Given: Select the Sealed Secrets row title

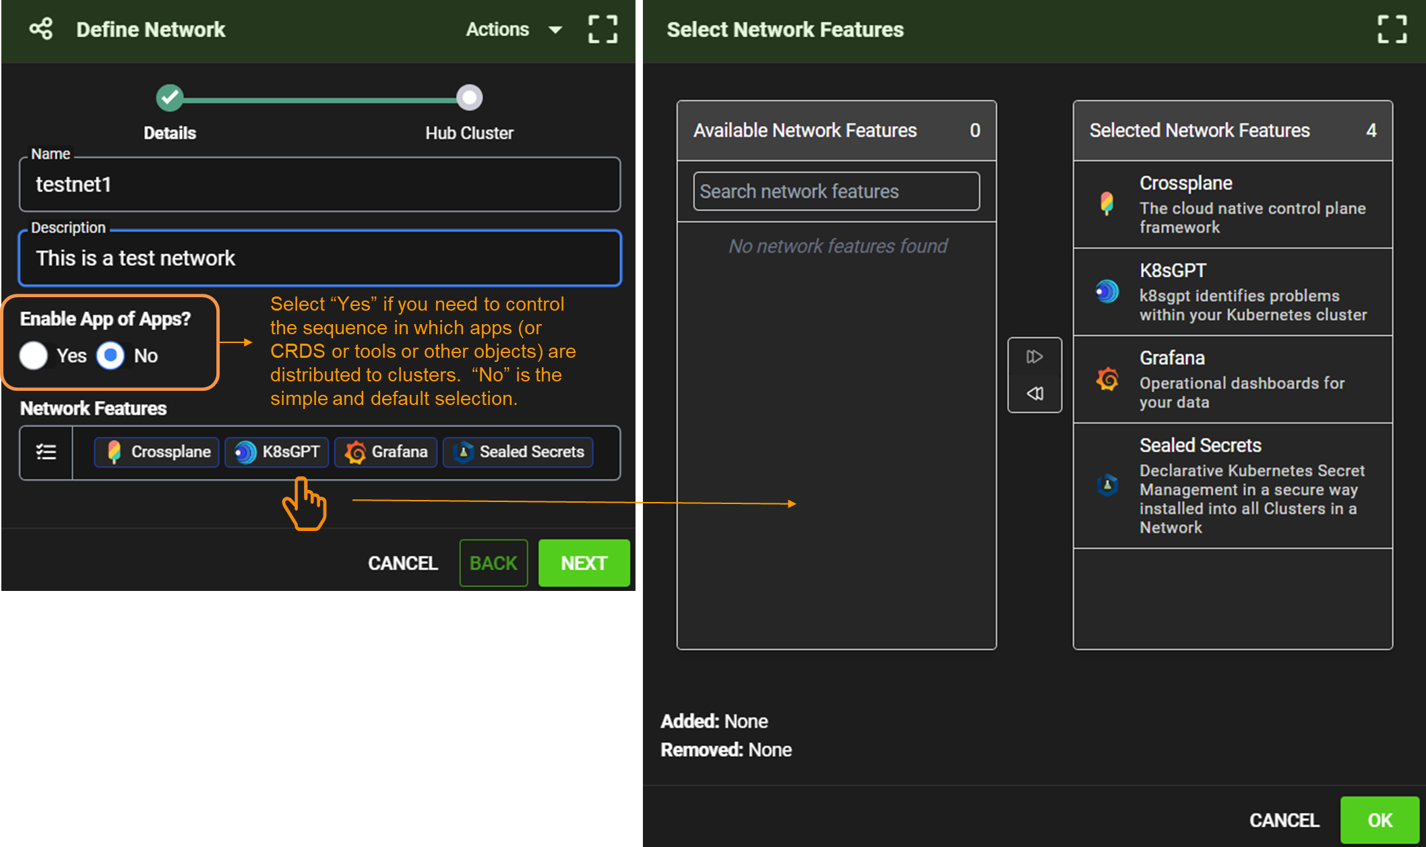Looking at the screenshot, I should pos(1200,446).
